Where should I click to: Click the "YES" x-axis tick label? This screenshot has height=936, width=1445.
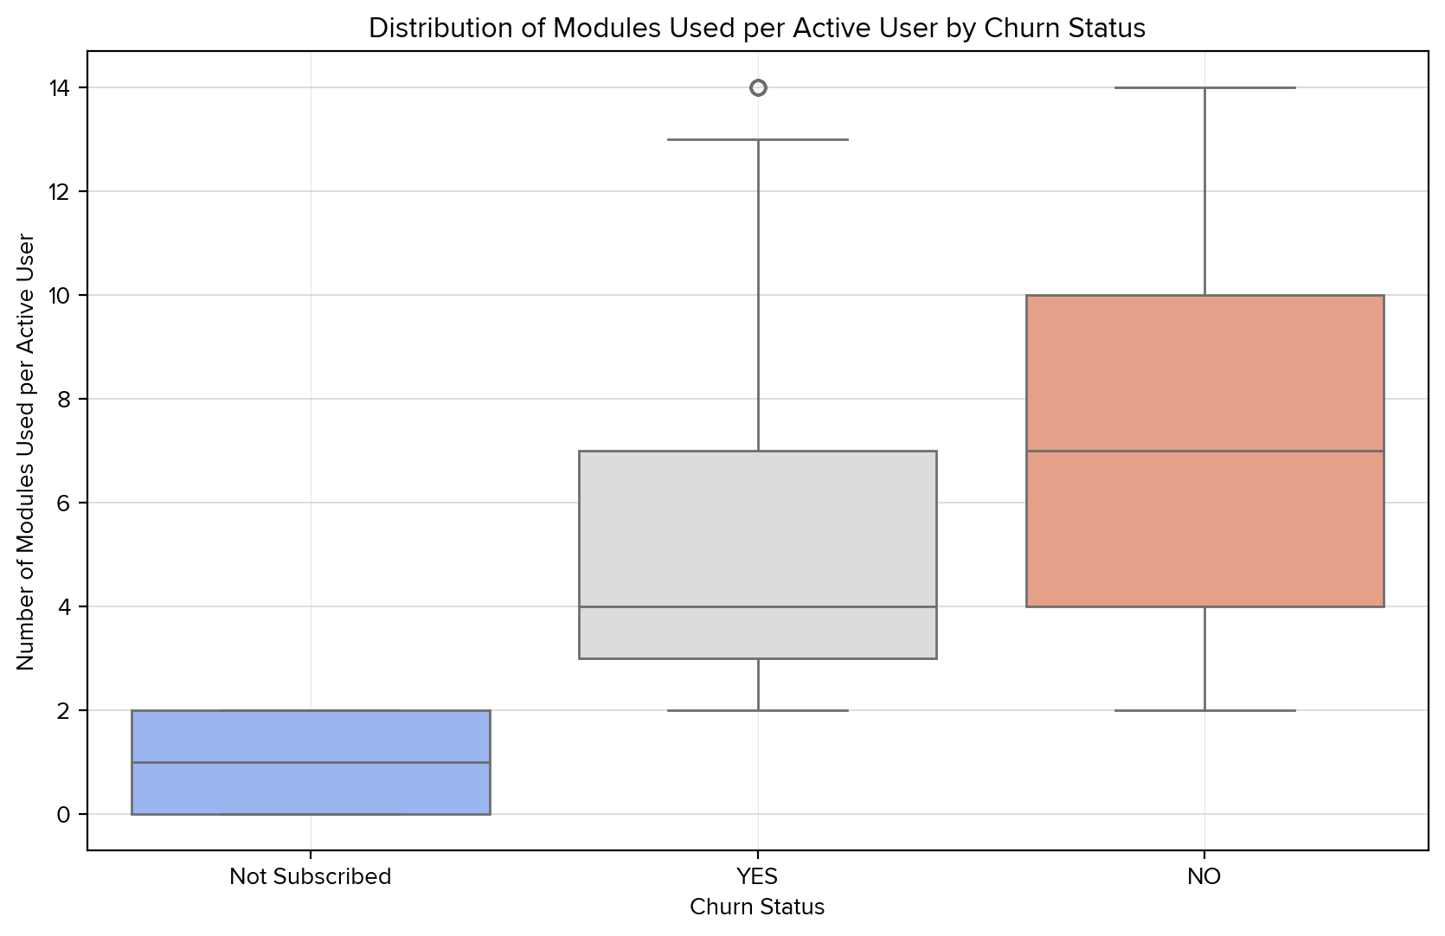point(757,876)
